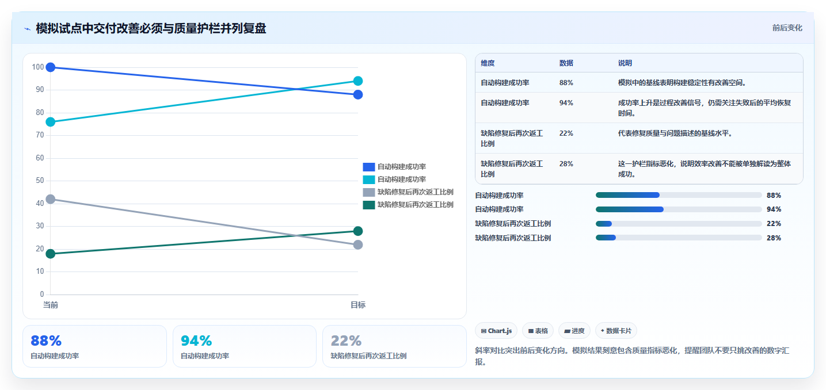Image resolution: width=826 pixels, height=390 pixels.
Task: Open the cyan 94% 自动构建成功率 data card
Action: click(x=245, y=346)
